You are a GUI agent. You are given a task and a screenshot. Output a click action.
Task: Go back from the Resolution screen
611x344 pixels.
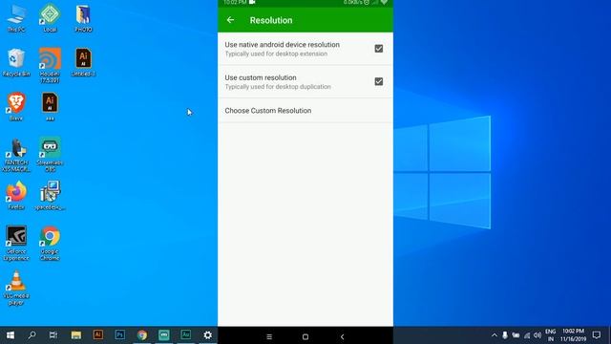click(230, 20)
